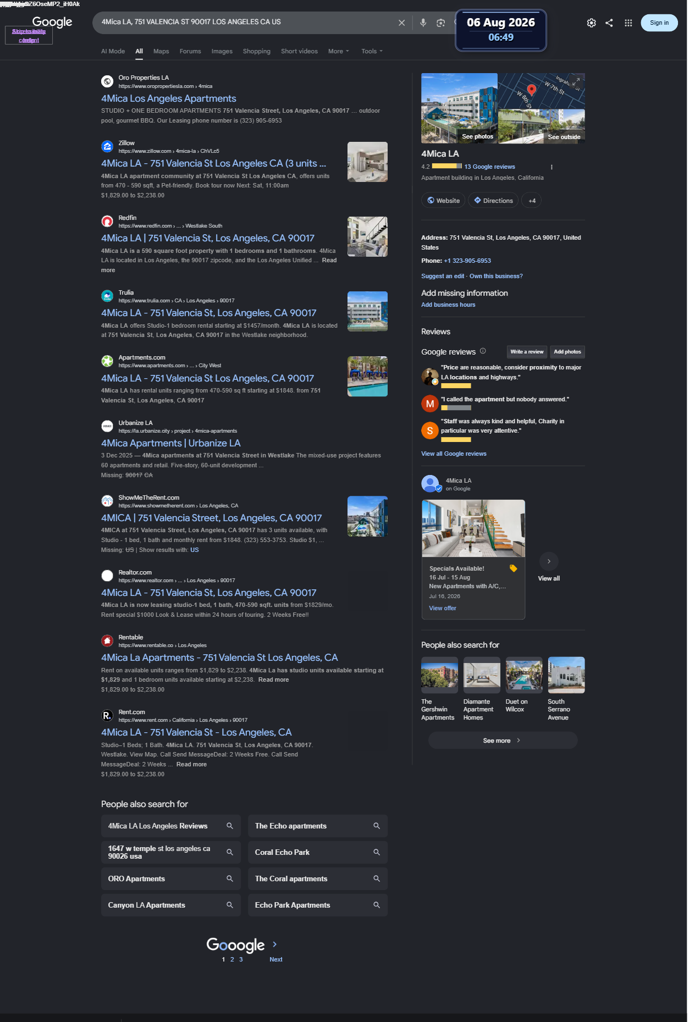Image resolution: width=695 pixels, height=1022 pixels.
Task: Switch to the AI Mode tab
Action: pyautogui.click(x=113, y=51)
